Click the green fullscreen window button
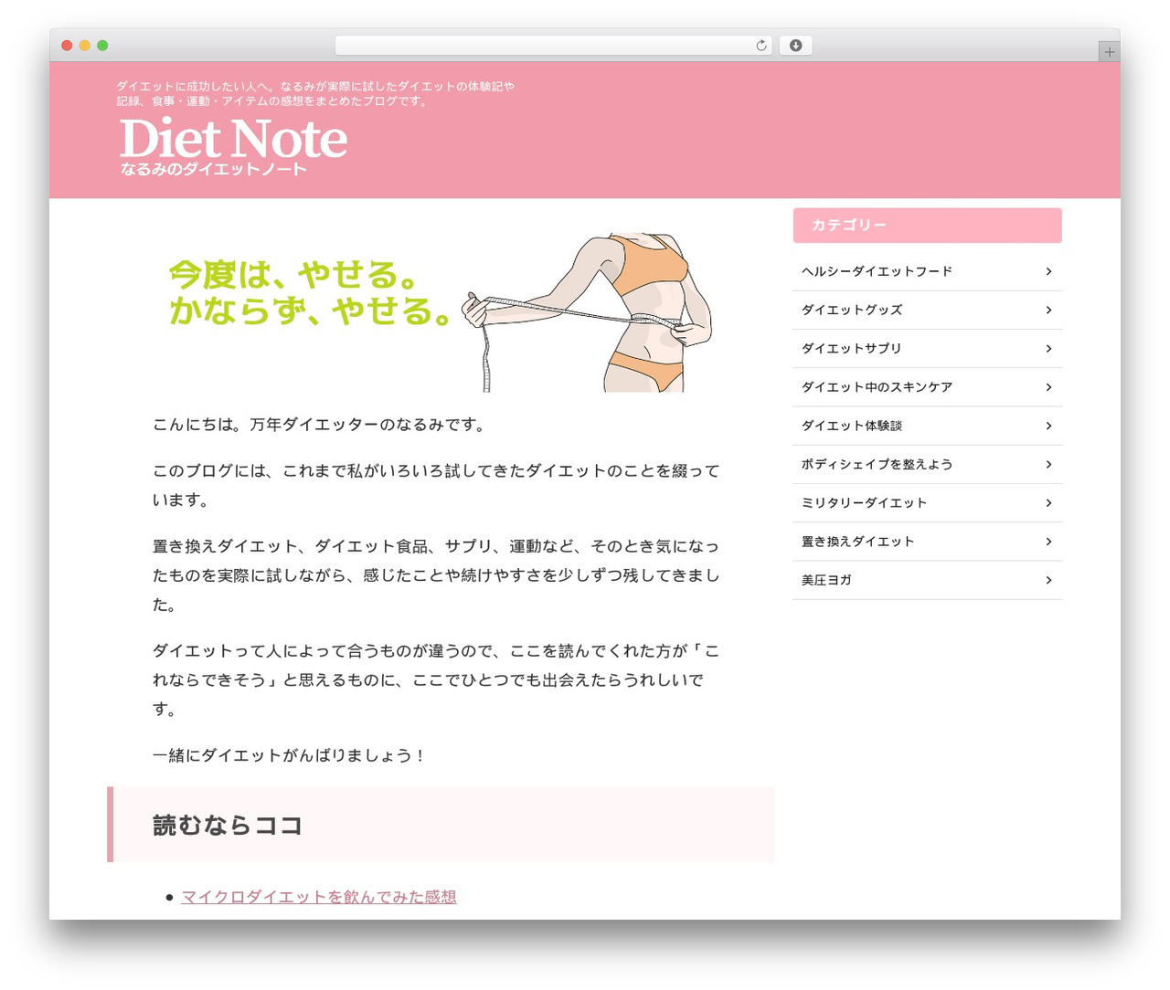Screen dimensions: 1170x990 click(102, 46)
